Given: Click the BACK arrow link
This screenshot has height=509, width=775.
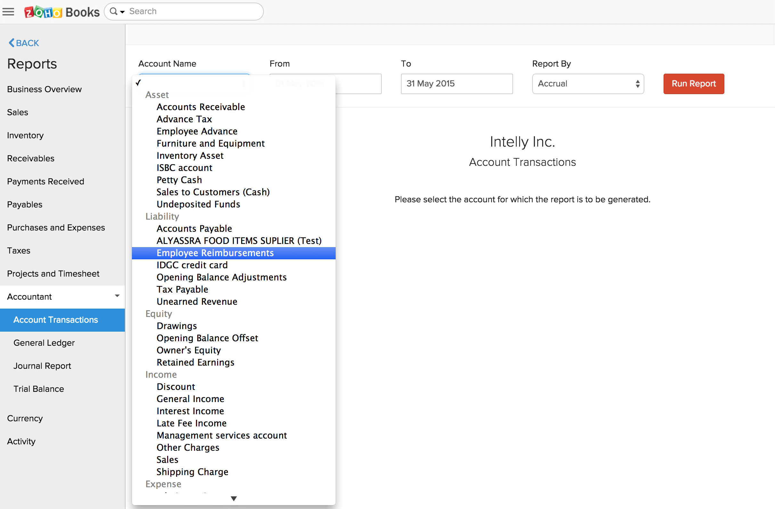Looking at the screenshot, I should 23,43.
